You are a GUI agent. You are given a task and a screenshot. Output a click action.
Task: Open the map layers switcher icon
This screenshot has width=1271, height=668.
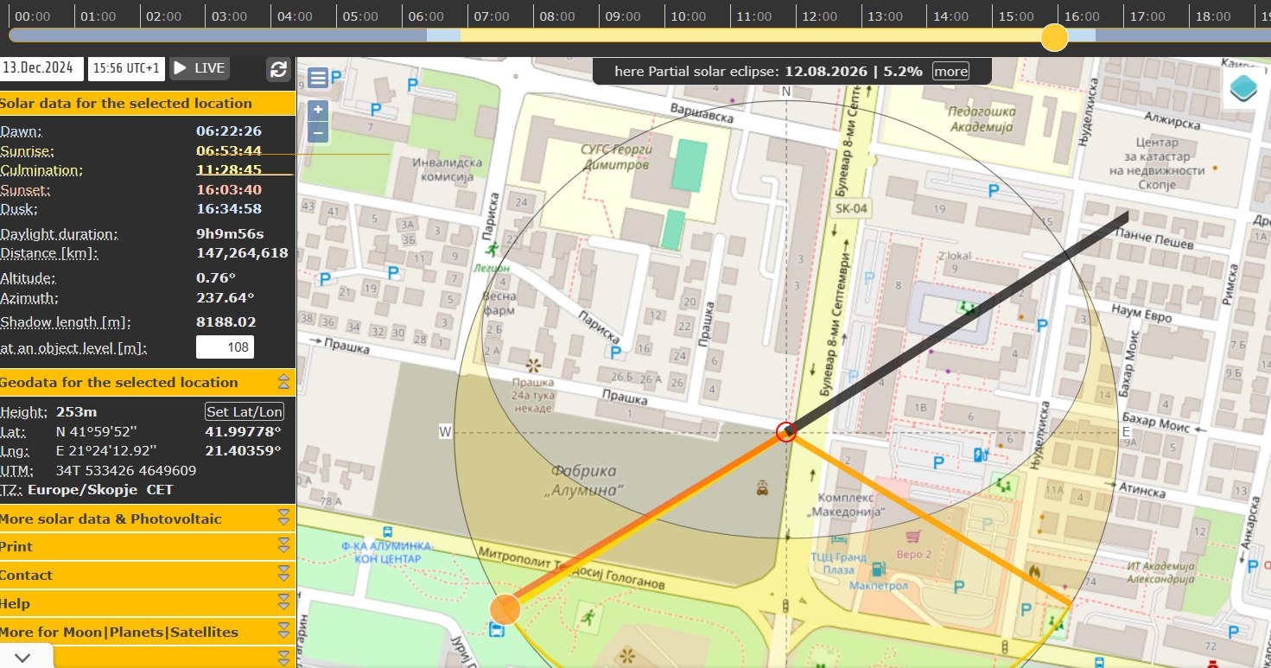pos(1245,89)
